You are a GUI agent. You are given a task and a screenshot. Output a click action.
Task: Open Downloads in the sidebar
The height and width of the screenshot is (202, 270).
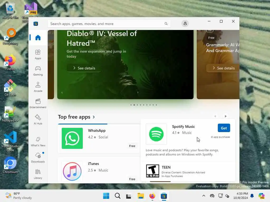coord(38,158)
